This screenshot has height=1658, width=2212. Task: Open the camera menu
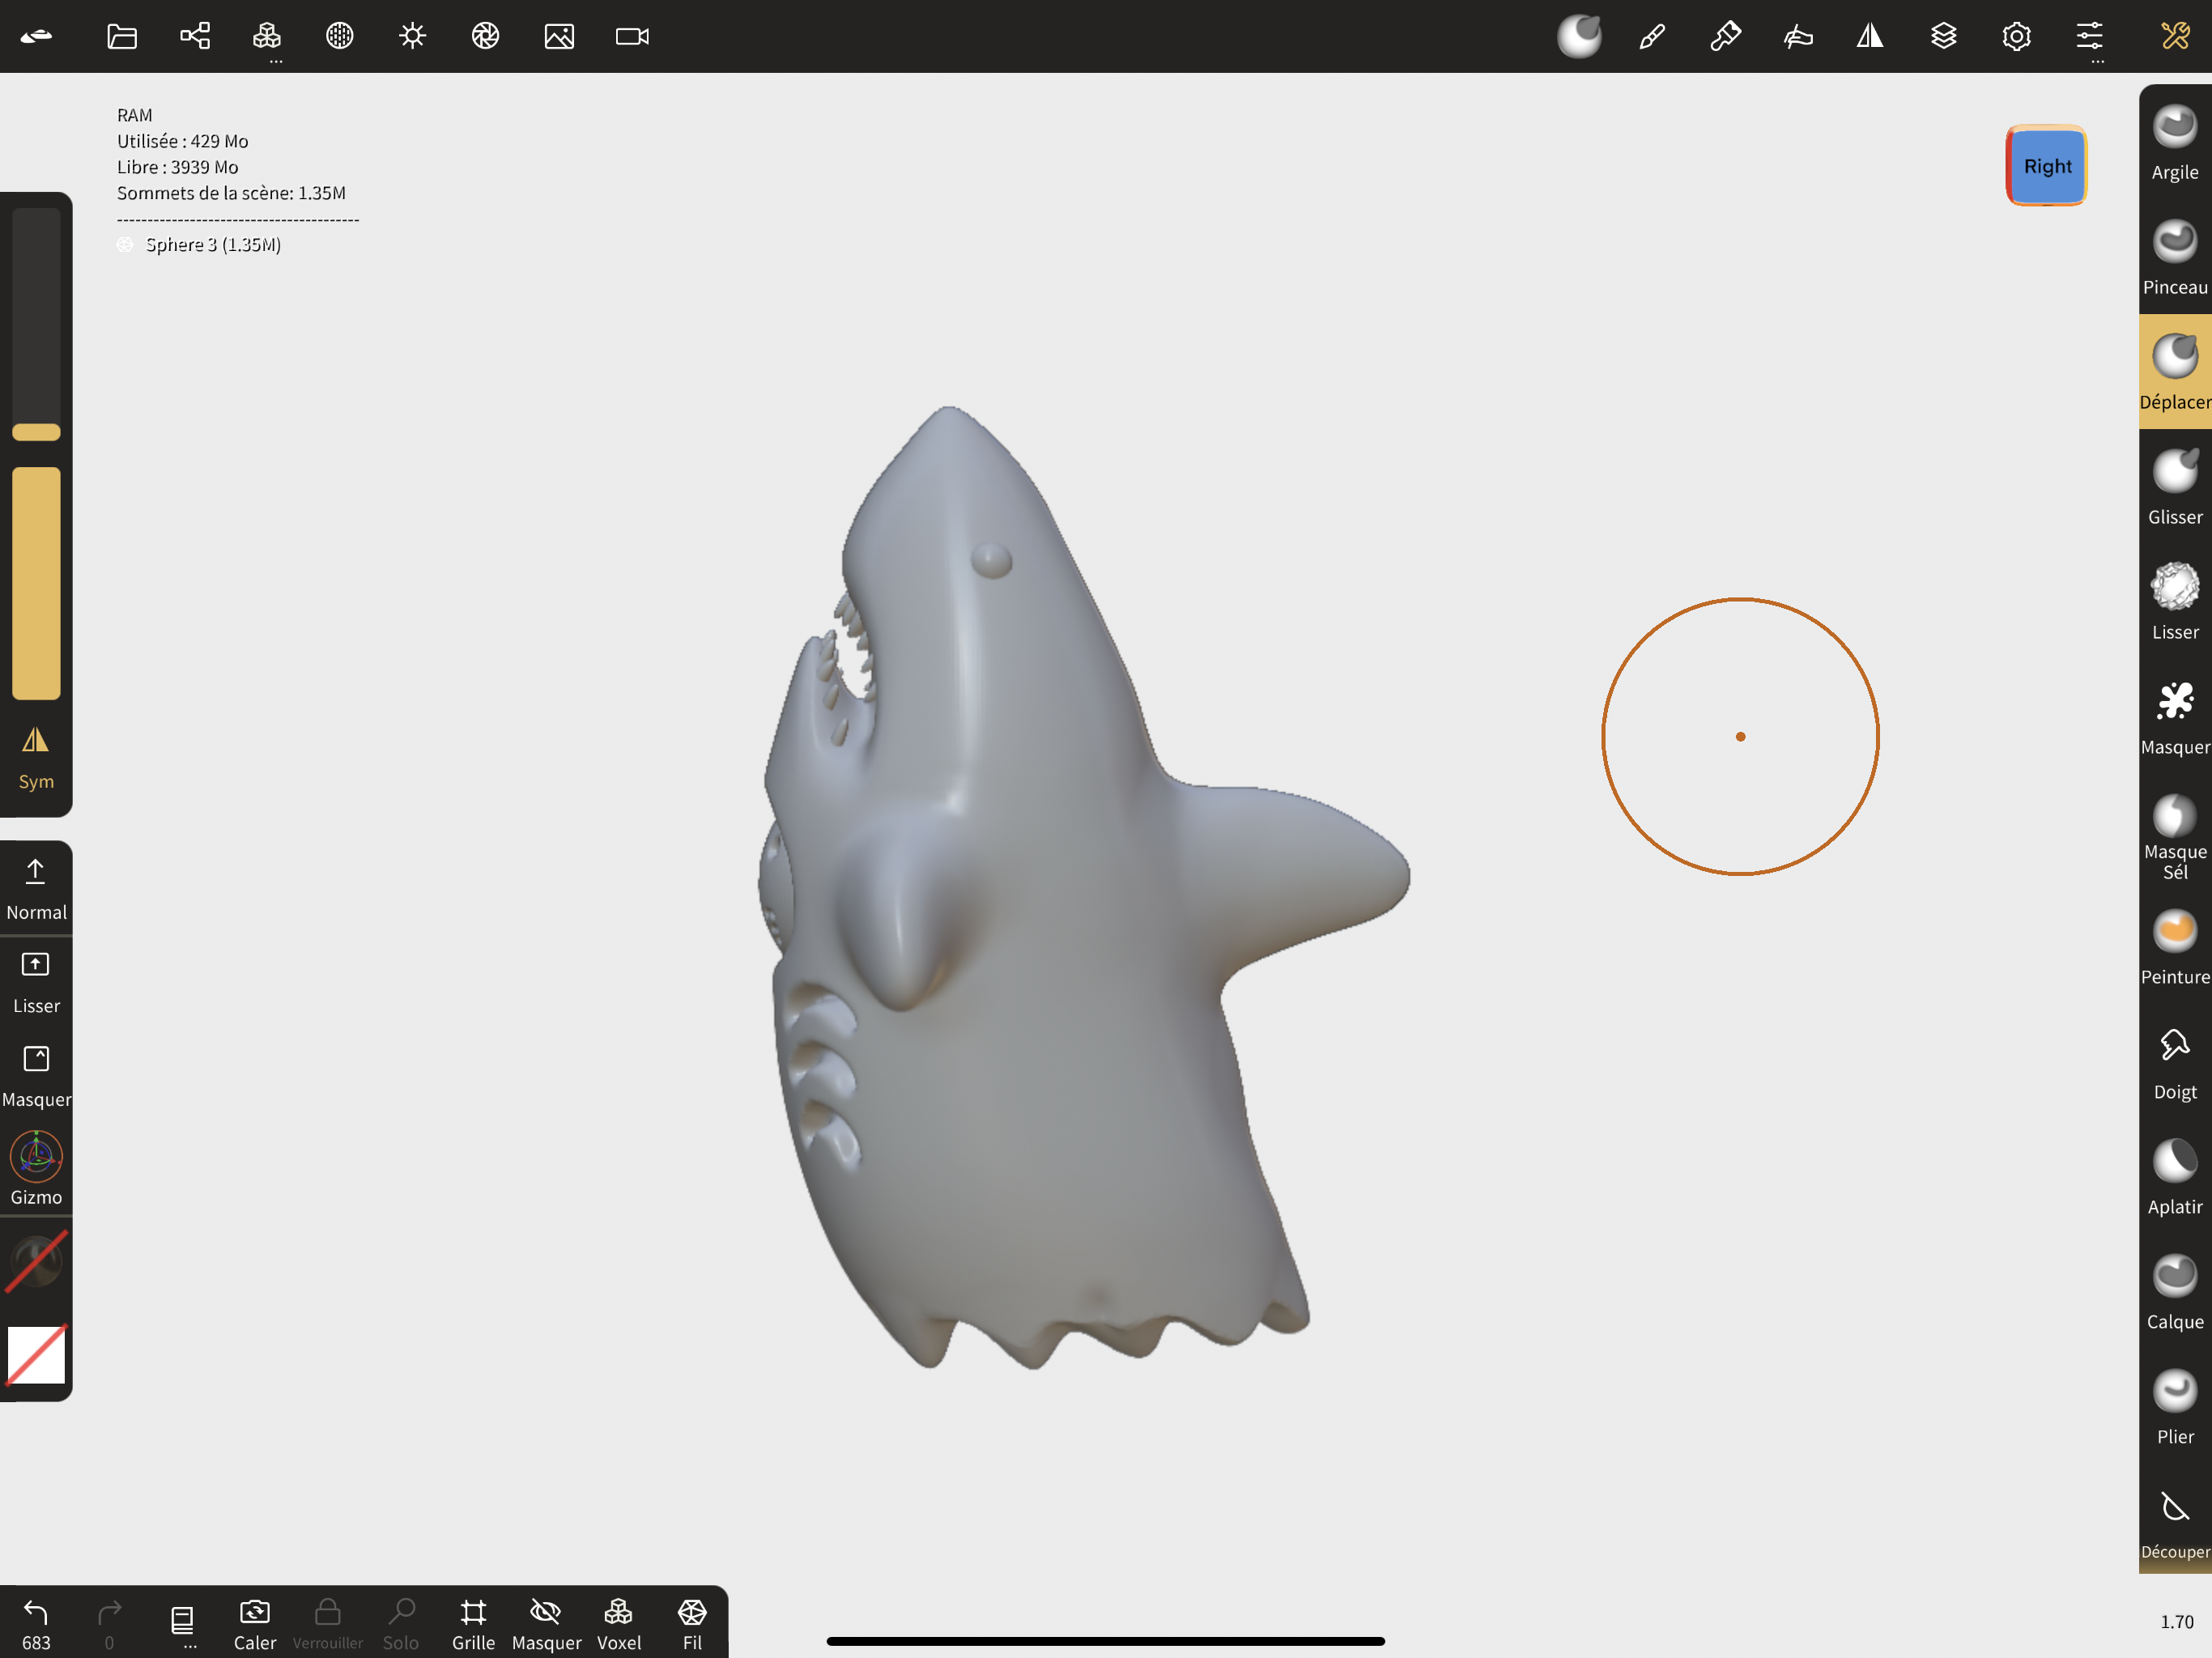pyautogui.click(x=632, y=36)
